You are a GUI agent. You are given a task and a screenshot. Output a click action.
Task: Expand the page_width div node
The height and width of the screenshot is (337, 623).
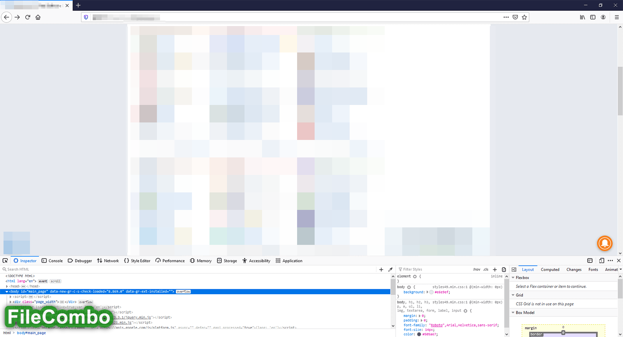[x=11, y=302]
